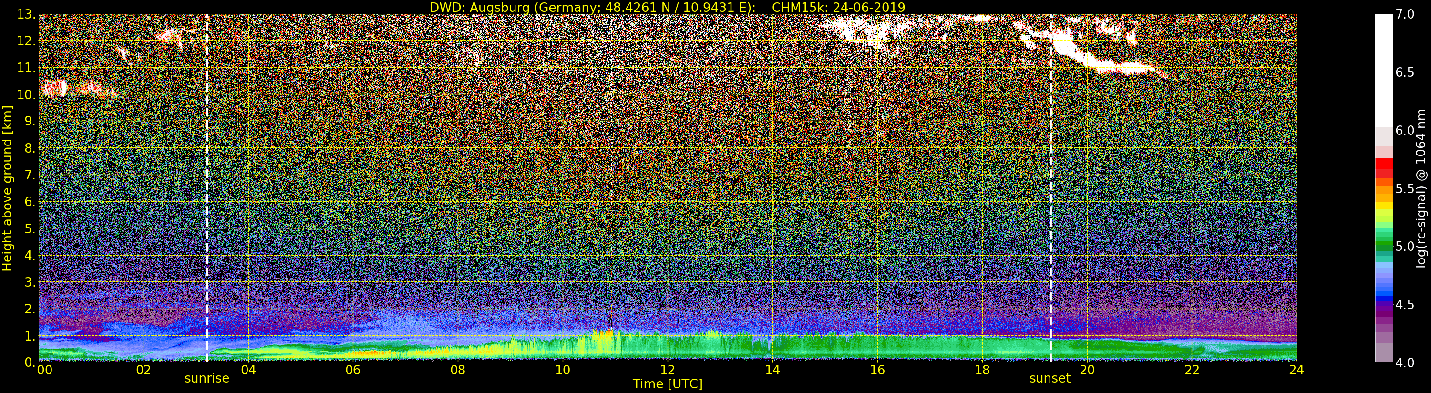Image resolution: width=1431 pixels, height=393 pixels.
Task: Select time axis tick '14'
Action: coord(772,370)
